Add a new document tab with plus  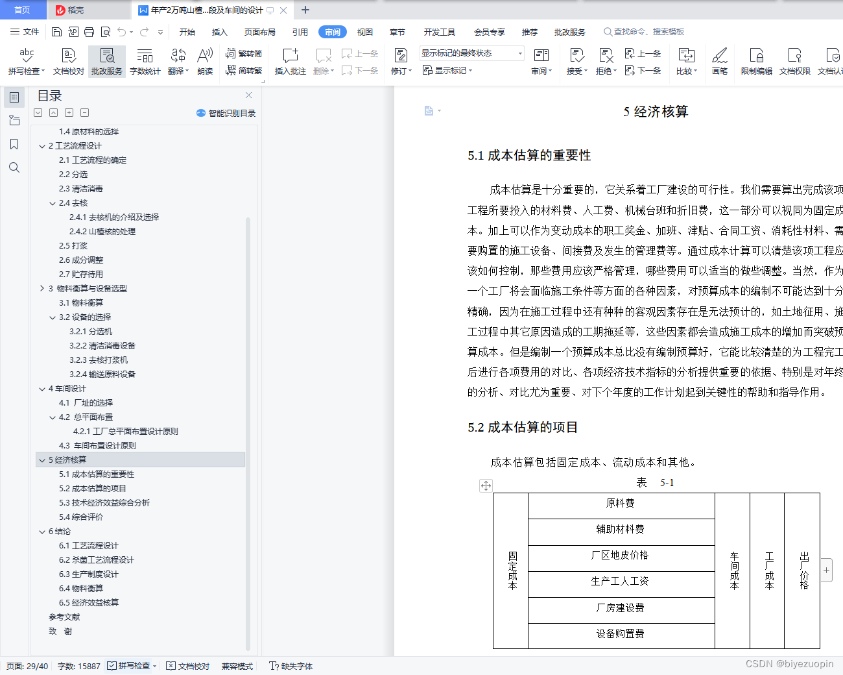coord(305,10)
